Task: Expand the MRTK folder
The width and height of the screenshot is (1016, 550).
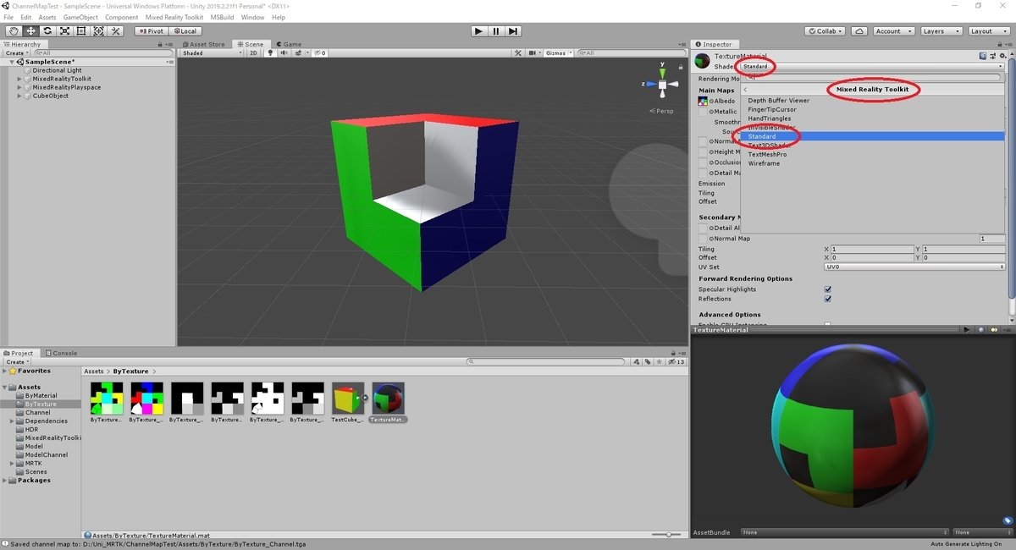Action: pyautogui.click(x=13, y=464)
